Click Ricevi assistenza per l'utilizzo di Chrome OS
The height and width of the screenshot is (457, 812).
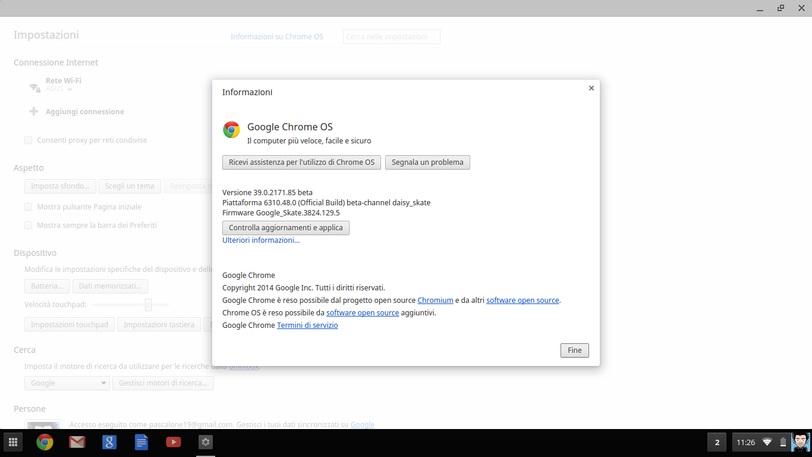pyautogui.click(x=301, y=162)
